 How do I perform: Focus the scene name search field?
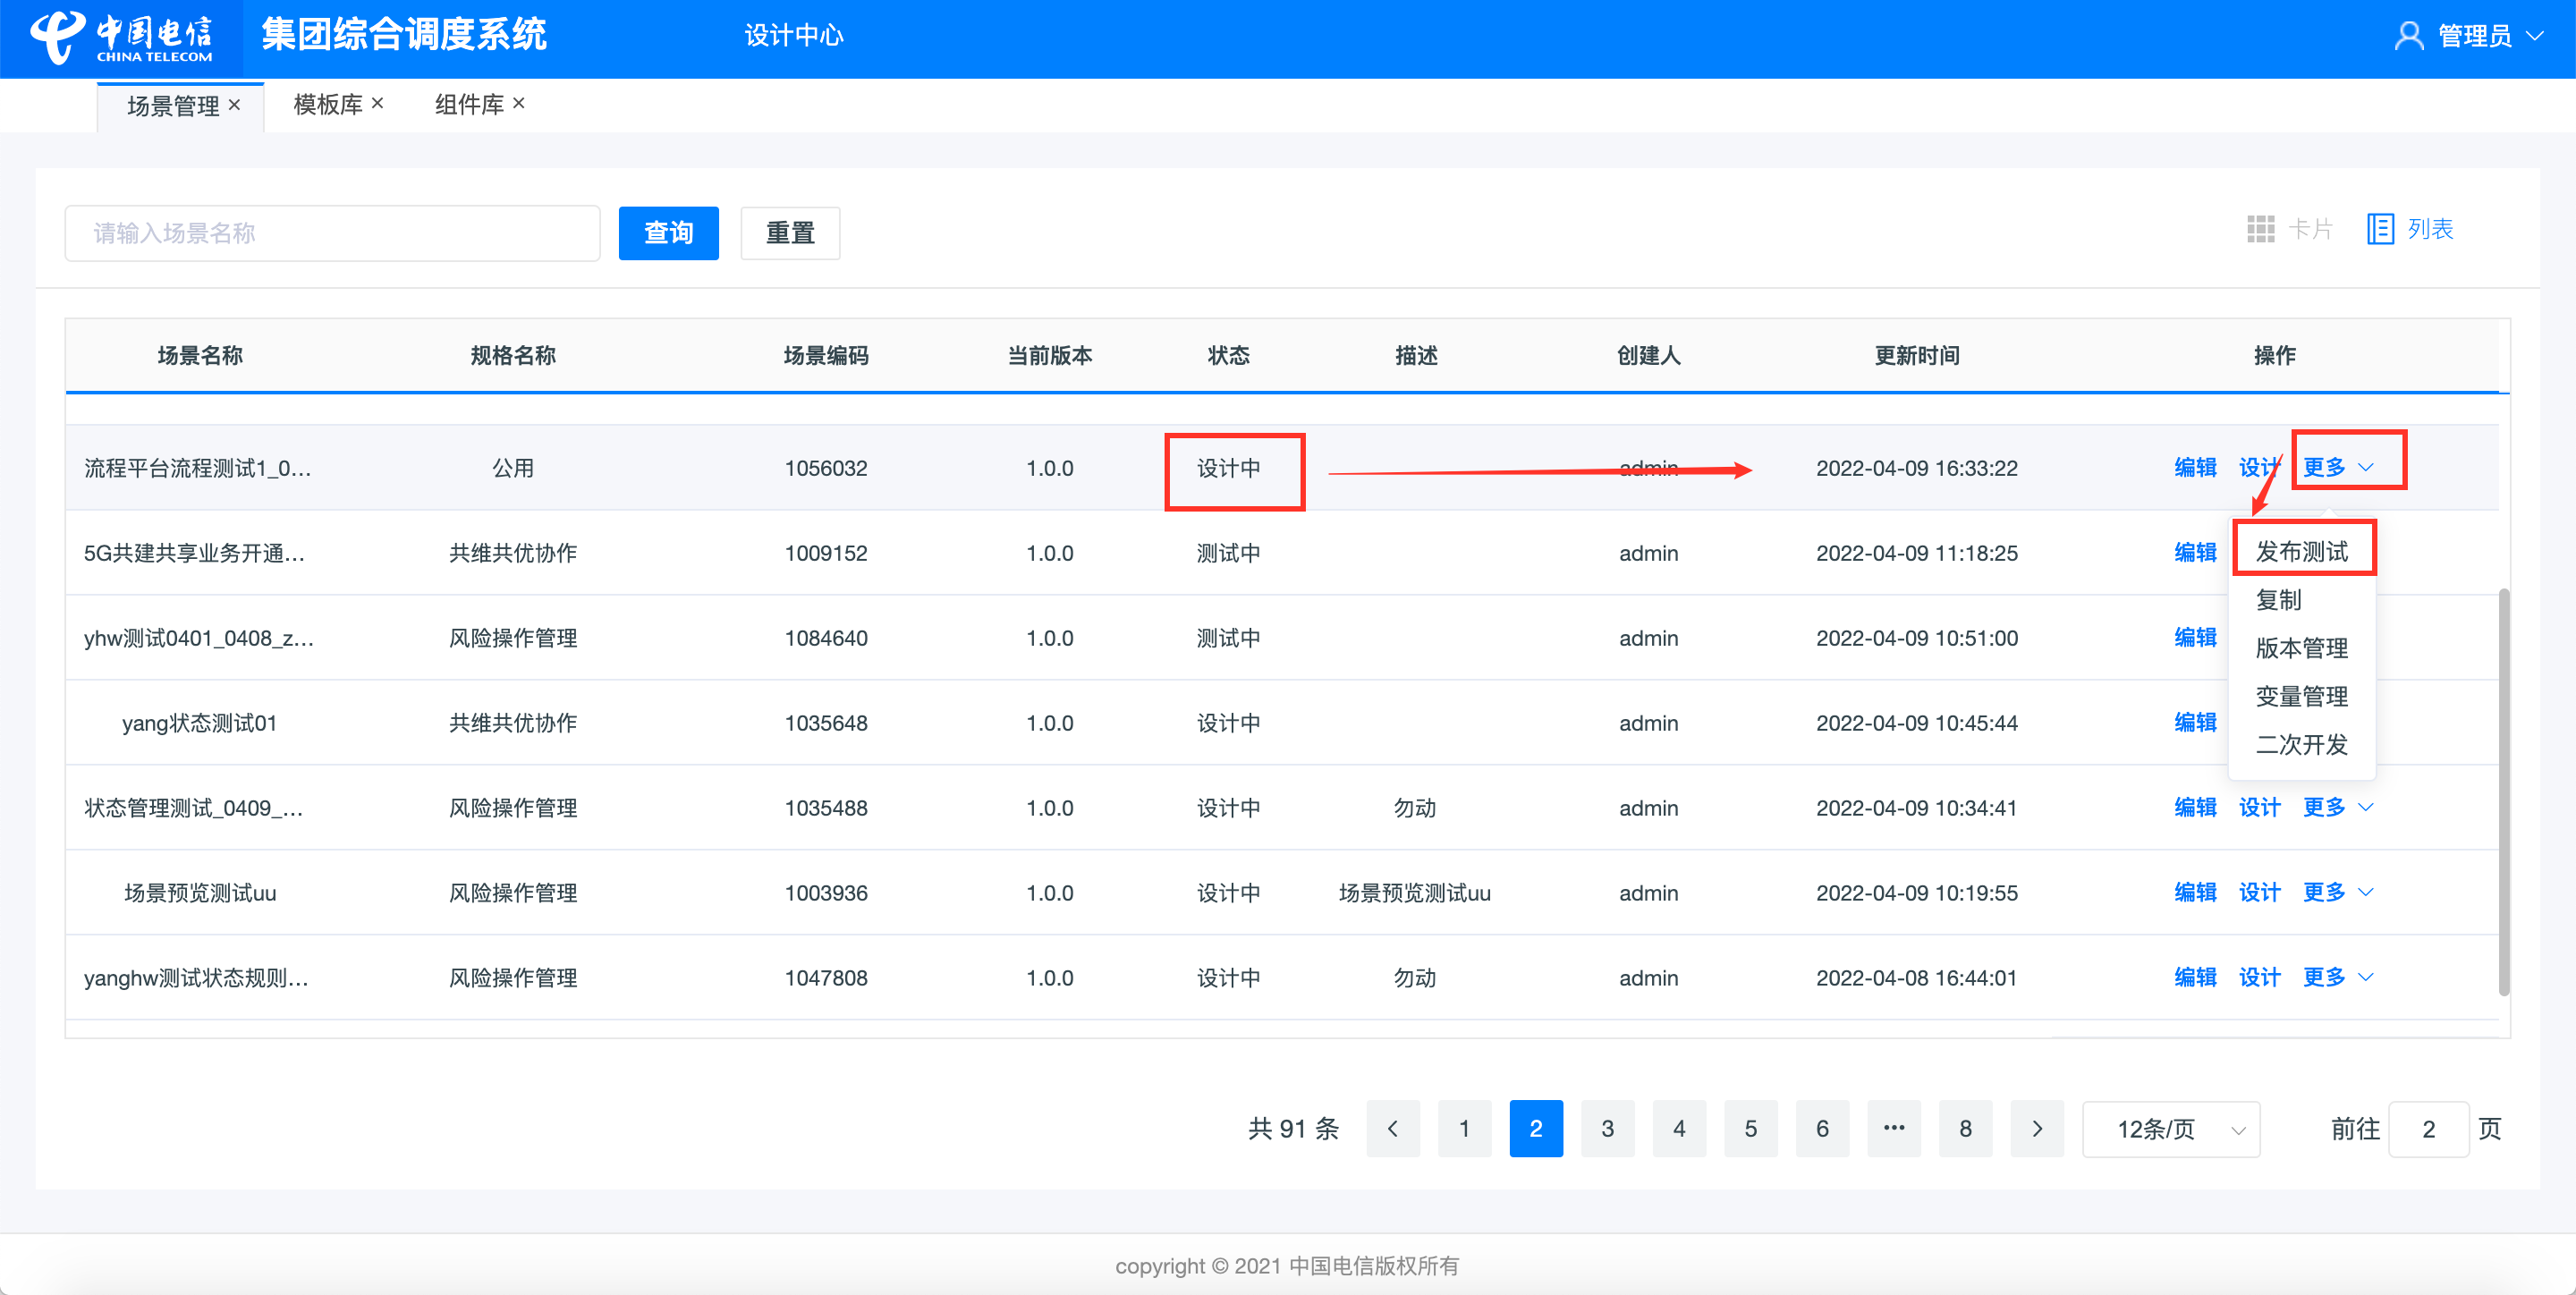coord(332,233)
